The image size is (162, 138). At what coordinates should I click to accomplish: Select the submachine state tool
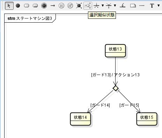coord(35,6)
